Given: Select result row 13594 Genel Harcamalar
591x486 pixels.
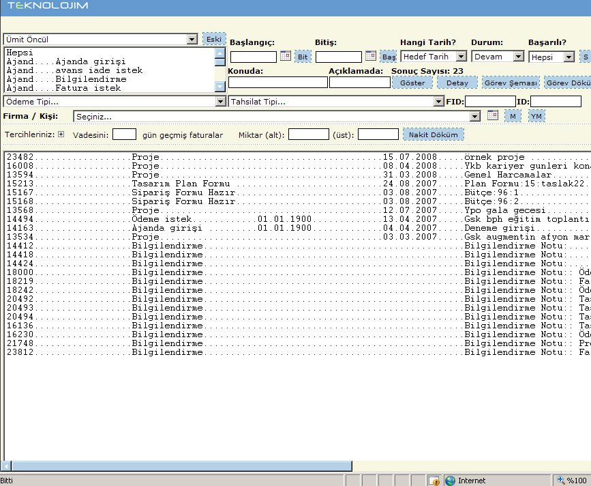Looking at the screenshot, I should [x=298, y=175].
